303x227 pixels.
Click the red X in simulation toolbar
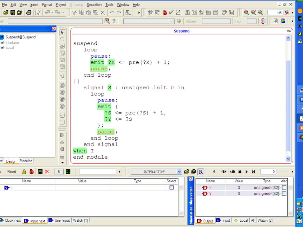coord(47,172)
